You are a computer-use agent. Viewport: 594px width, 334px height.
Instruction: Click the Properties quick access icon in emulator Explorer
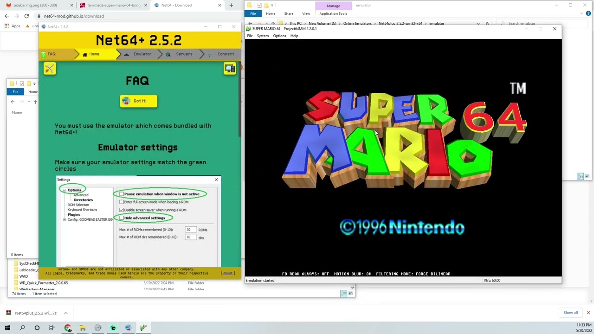tap(259, 5)
